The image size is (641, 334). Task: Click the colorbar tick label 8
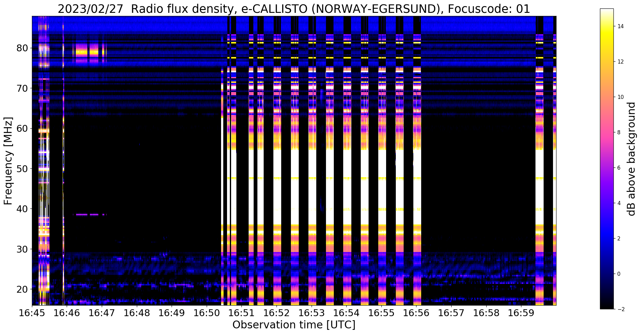(x=618, y=132)
